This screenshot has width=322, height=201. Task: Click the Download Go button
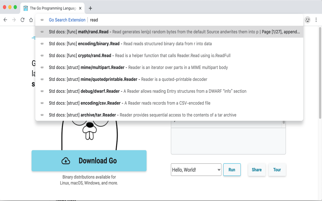coord(89,161)
